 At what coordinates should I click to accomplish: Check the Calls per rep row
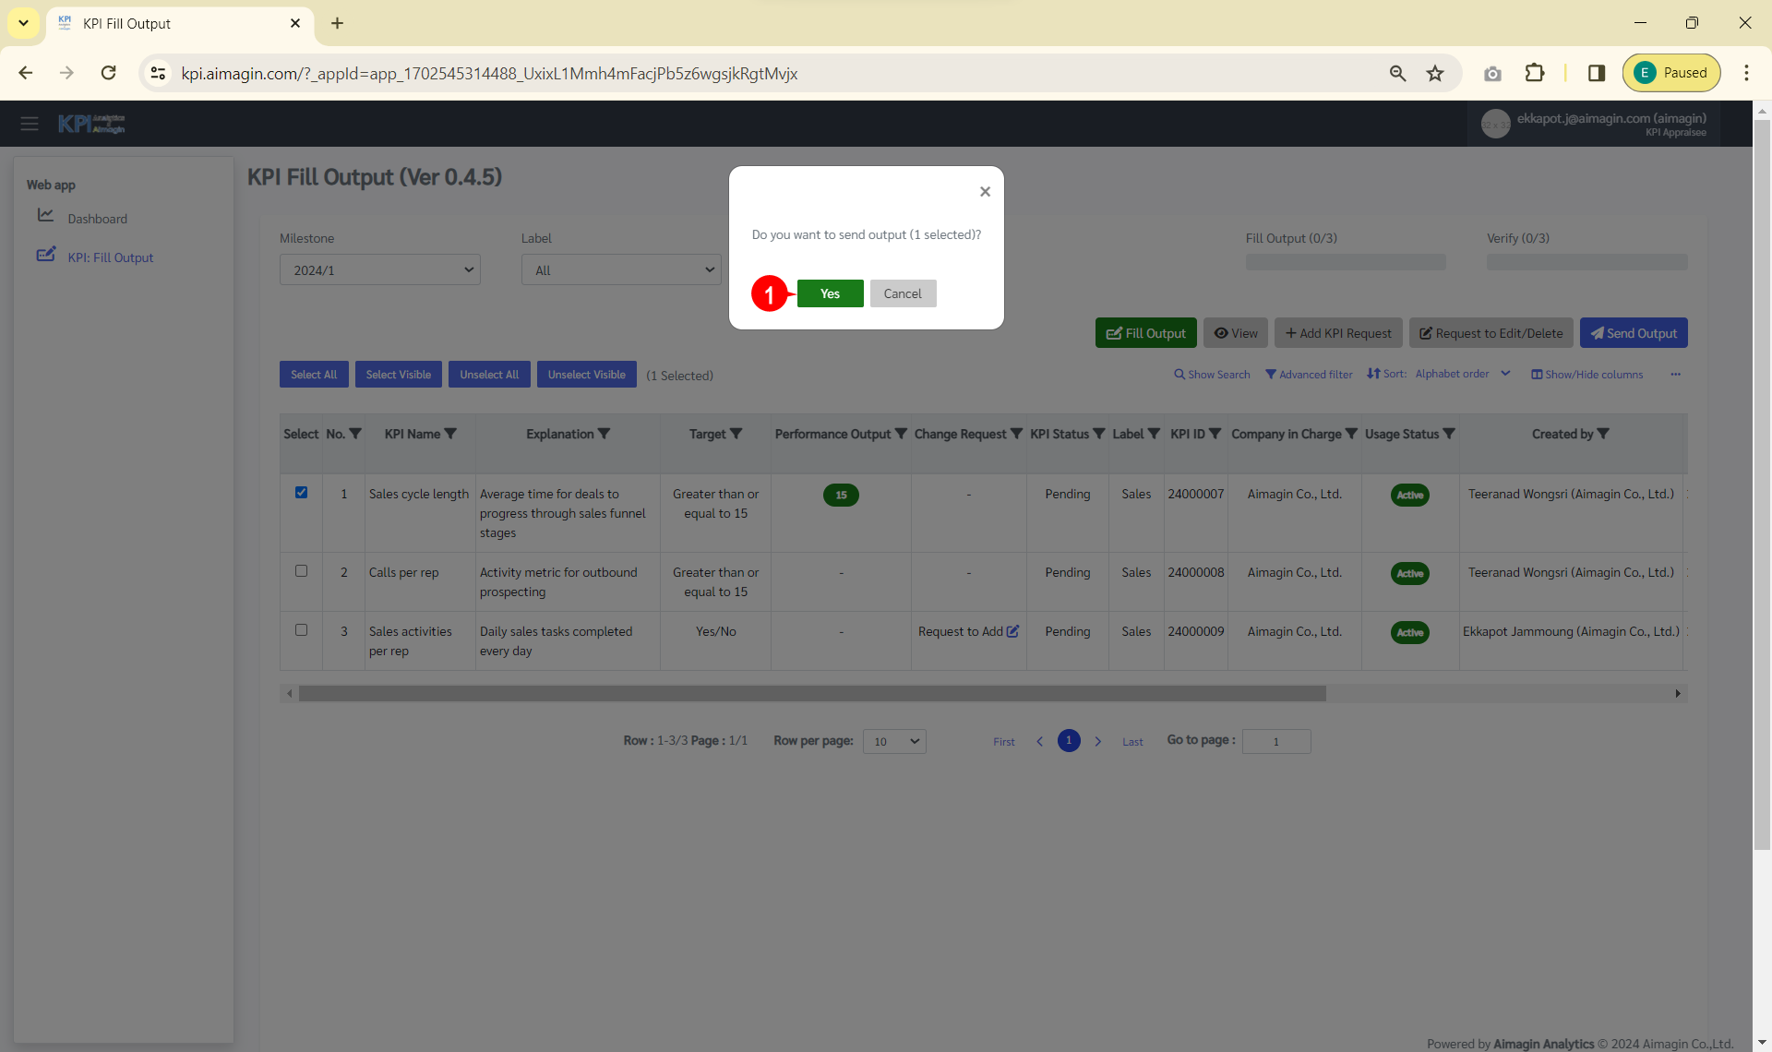[x=301, y=571]
